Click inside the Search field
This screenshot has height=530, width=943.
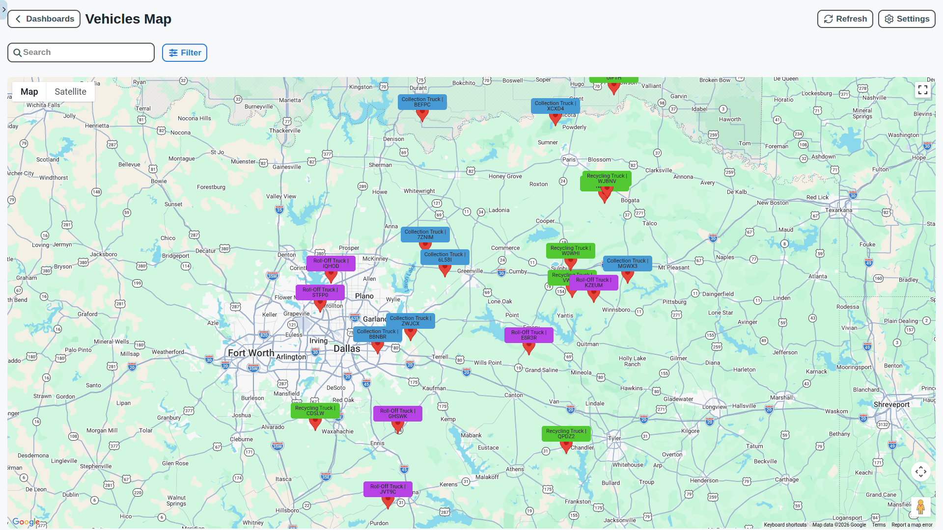click(x=81, y=52)
